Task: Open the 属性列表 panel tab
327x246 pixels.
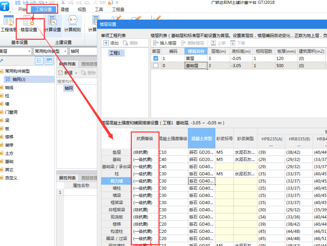Action: pos(67,178)
